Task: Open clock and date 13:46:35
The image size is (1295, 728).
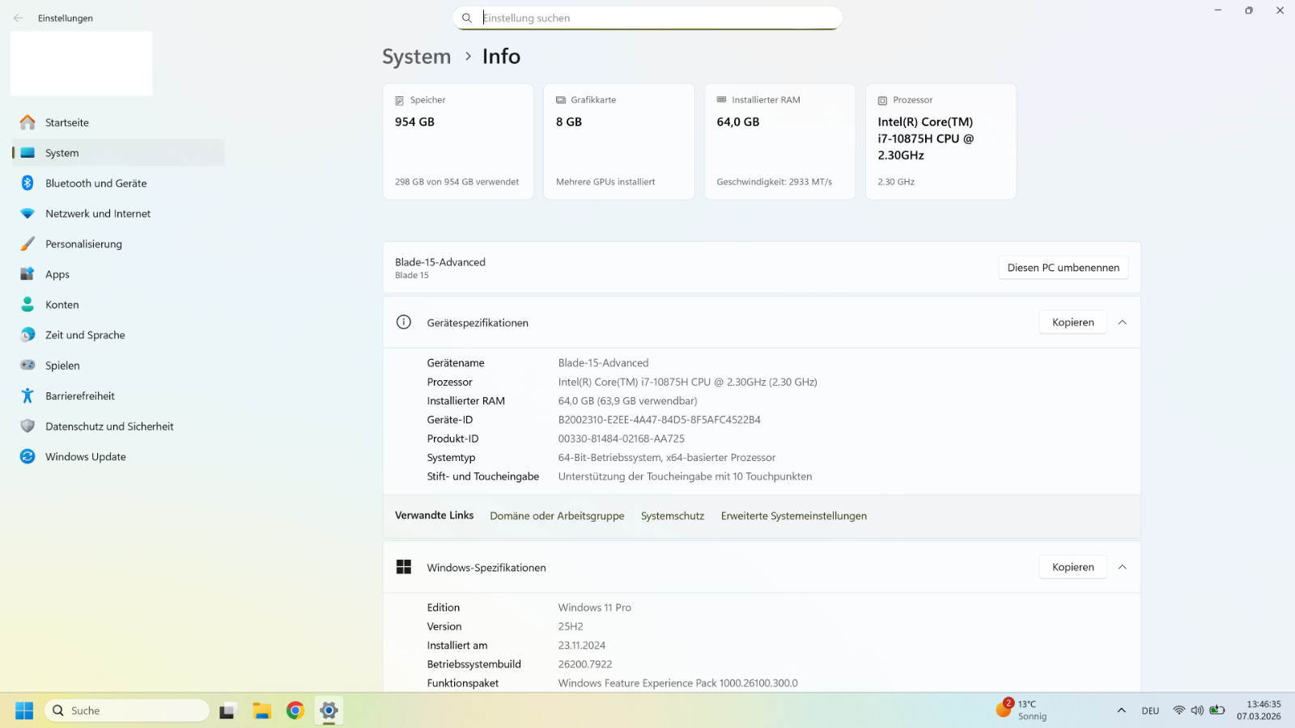Action: point(1259,710)
